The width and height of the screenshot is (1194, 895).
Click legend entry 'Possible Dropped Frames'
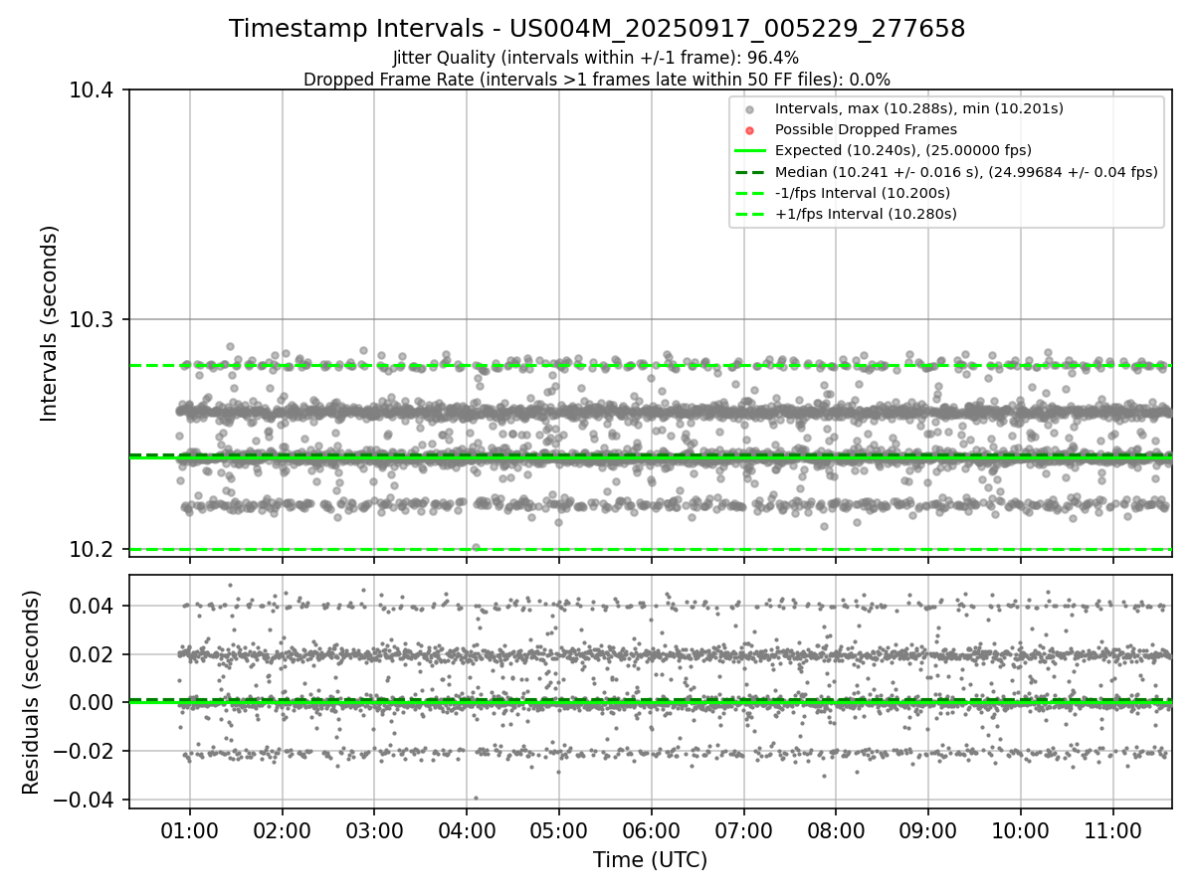coord(866,129)
